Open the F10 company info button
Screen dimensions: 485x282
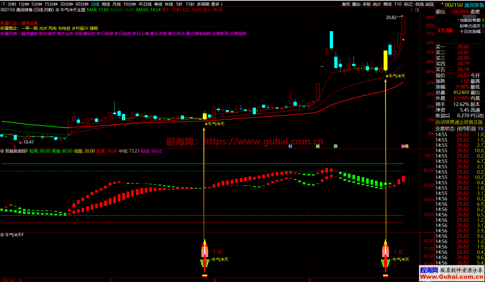(x=398, y=4)
